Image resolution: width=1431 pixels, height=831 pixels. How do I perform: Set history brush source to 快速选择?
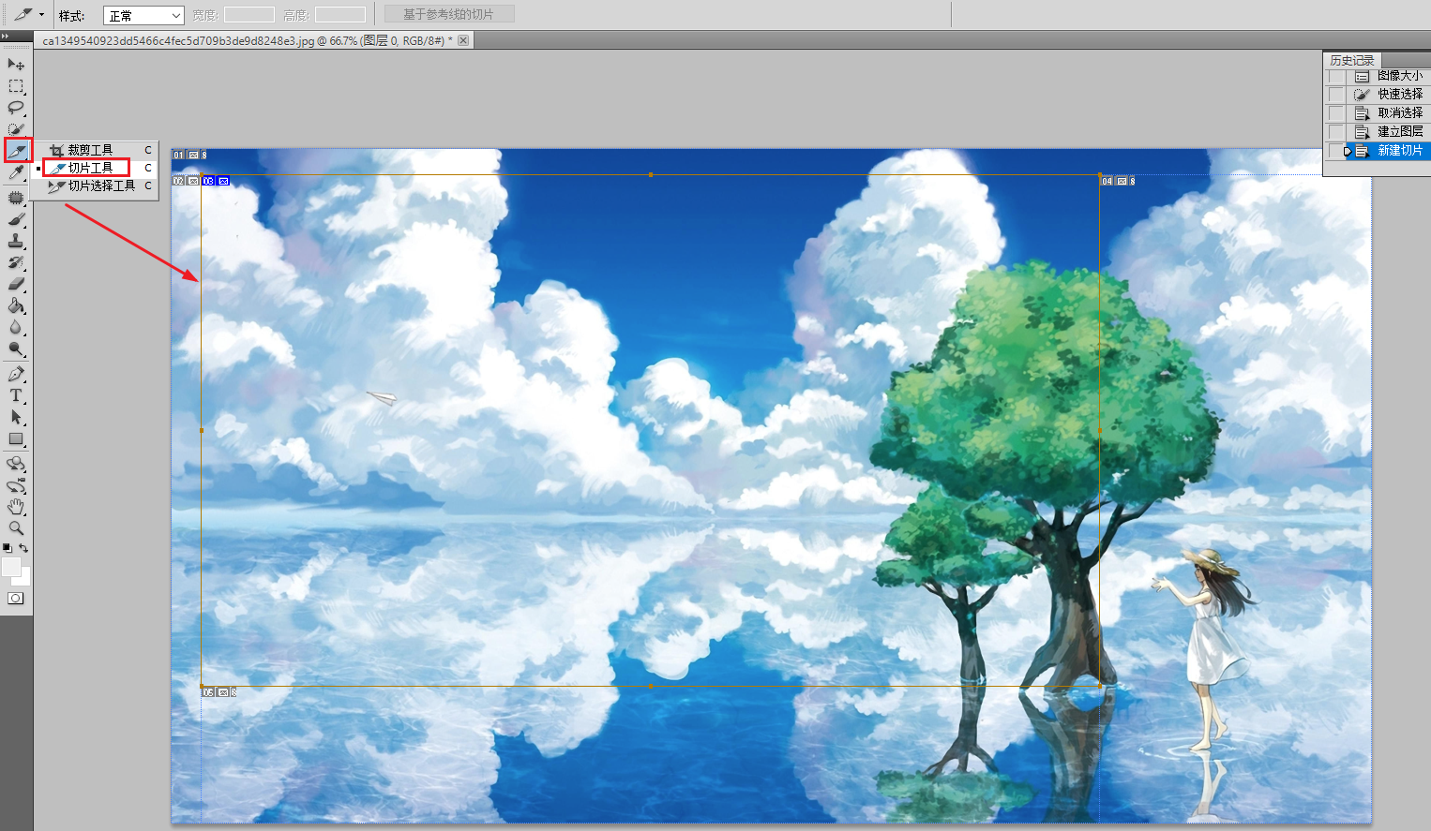[x=1335, y=95]
